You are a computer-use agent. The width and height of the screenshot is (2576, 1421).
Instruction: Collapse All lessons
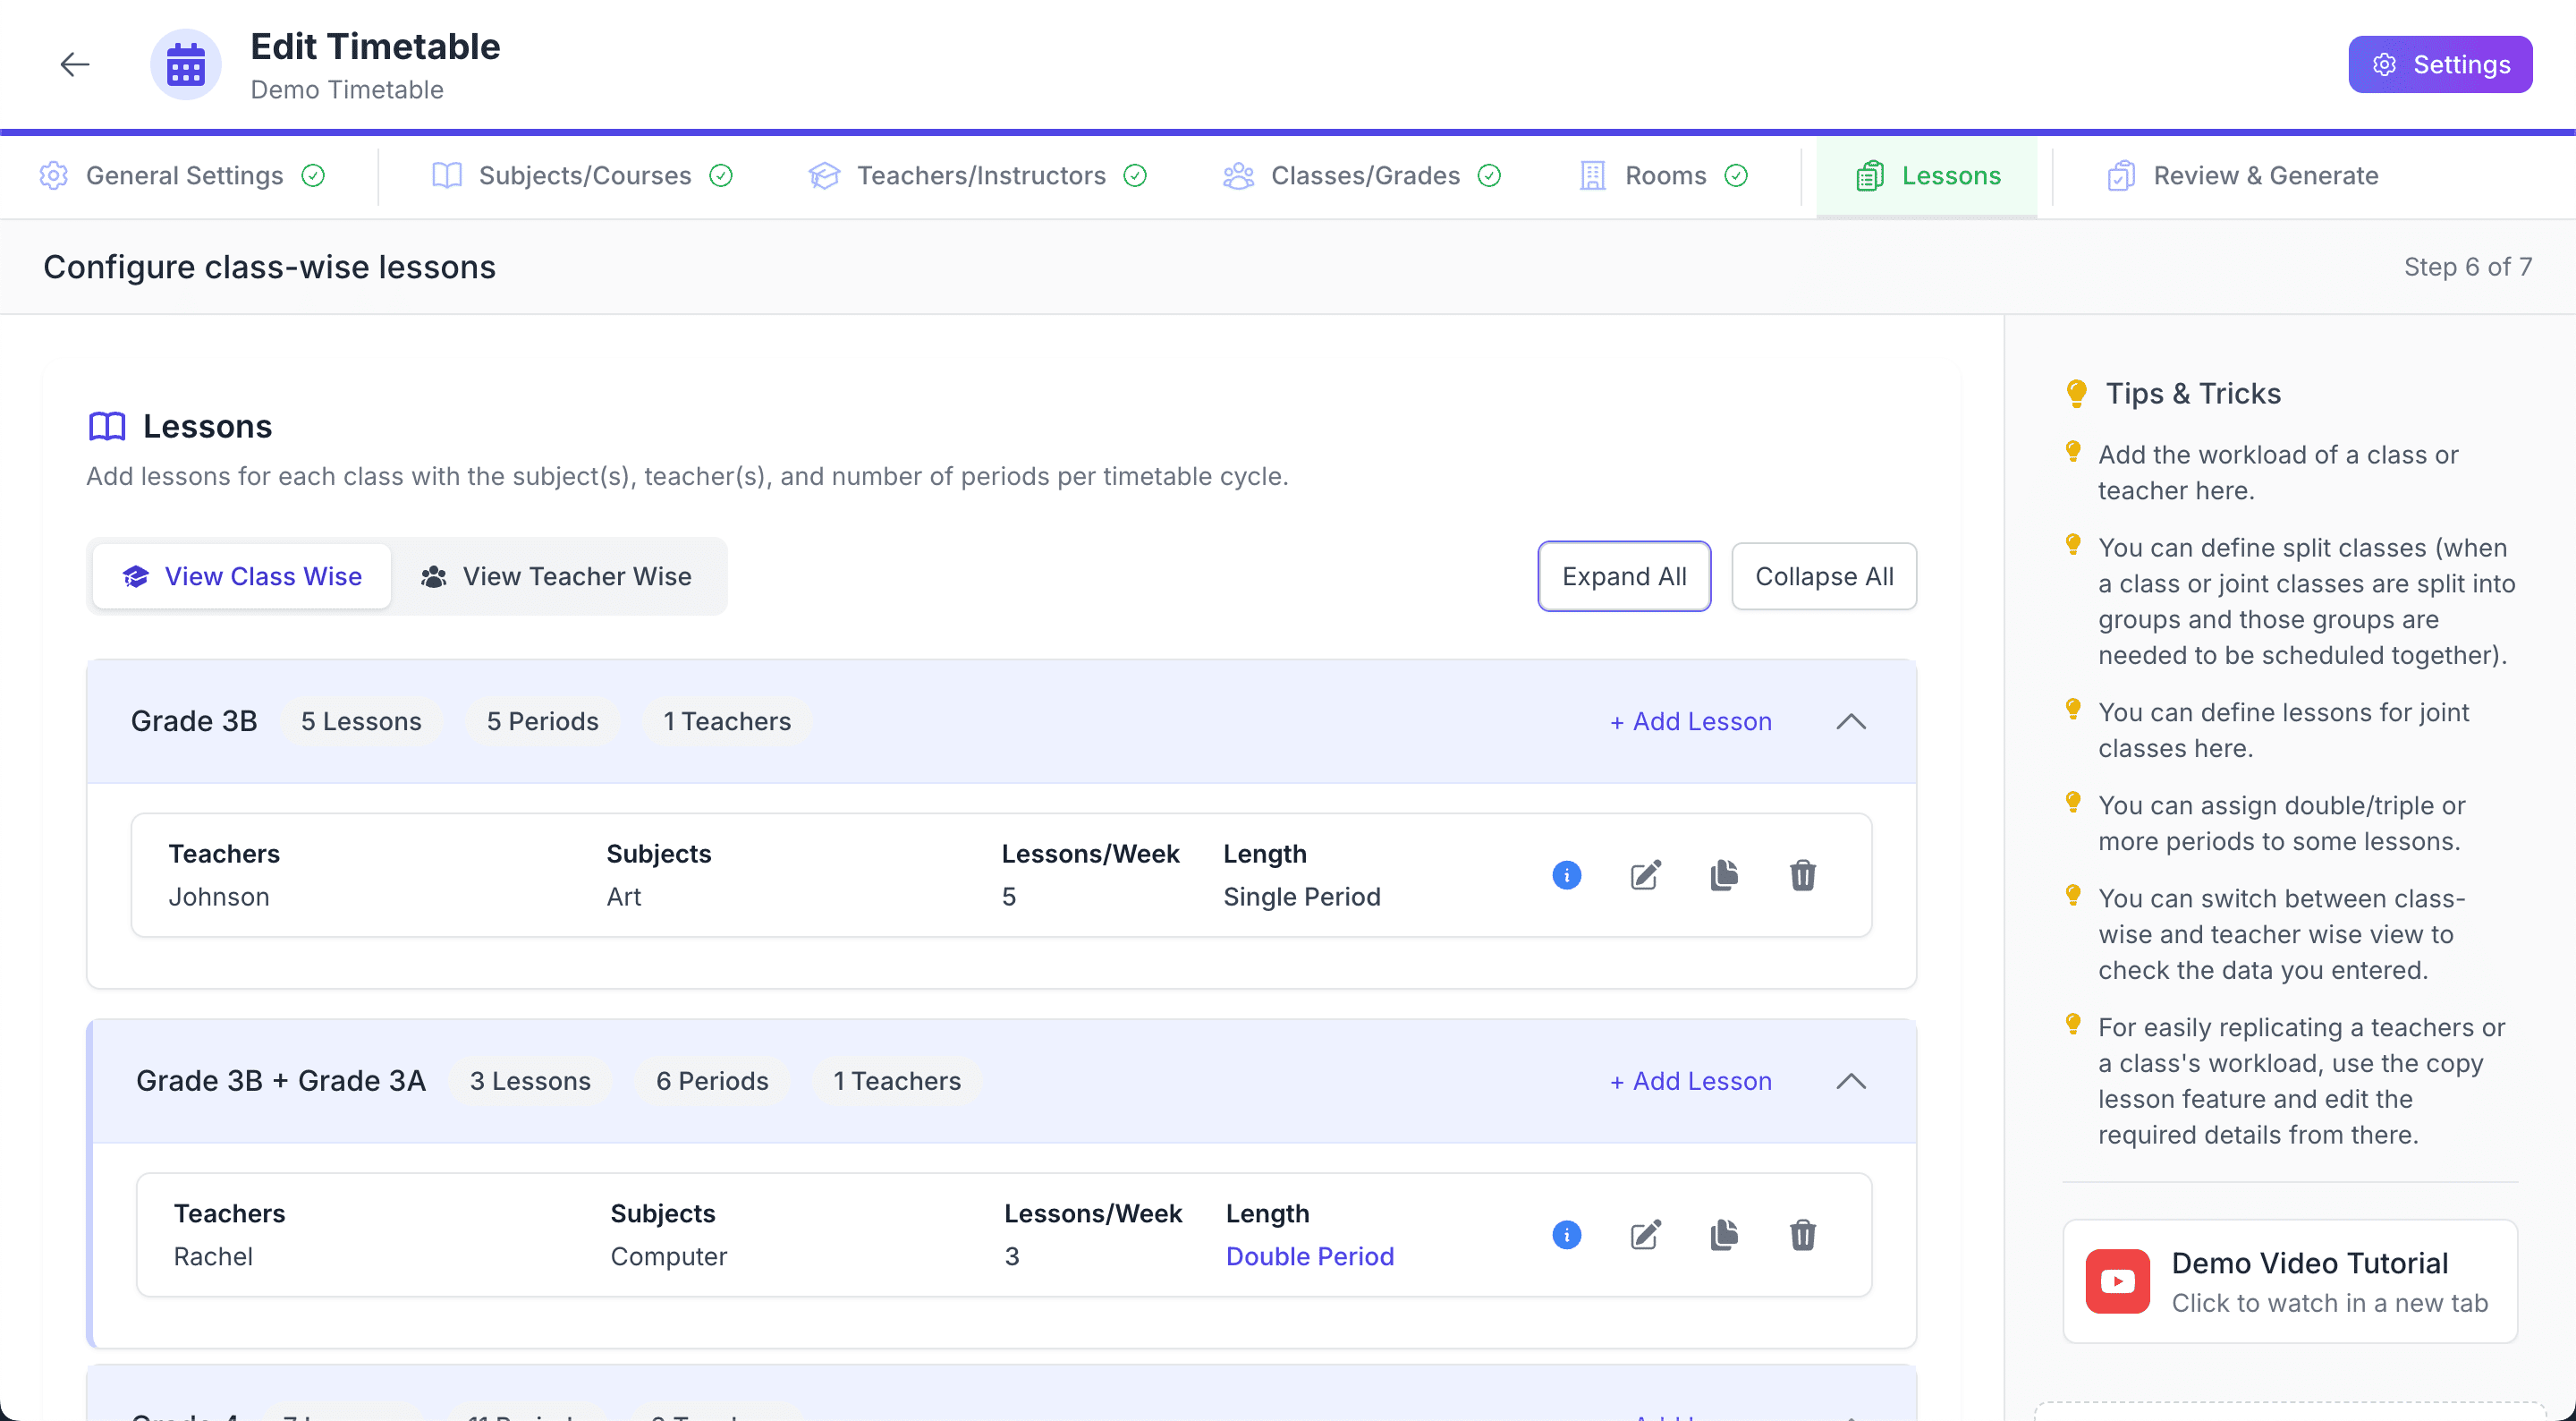[x=1823, y=576]
